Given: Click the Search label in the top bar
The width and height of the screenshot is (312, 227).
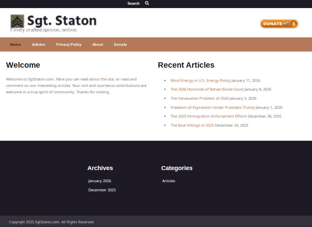Looking at the screenshot, I should [133, 3].
